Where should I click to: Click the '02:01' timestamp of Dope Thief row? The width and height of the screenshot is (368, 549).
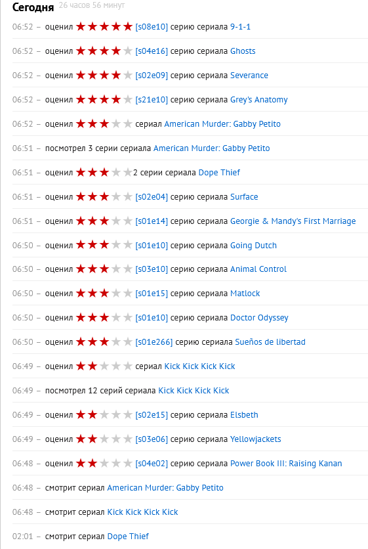click(22, 537)
